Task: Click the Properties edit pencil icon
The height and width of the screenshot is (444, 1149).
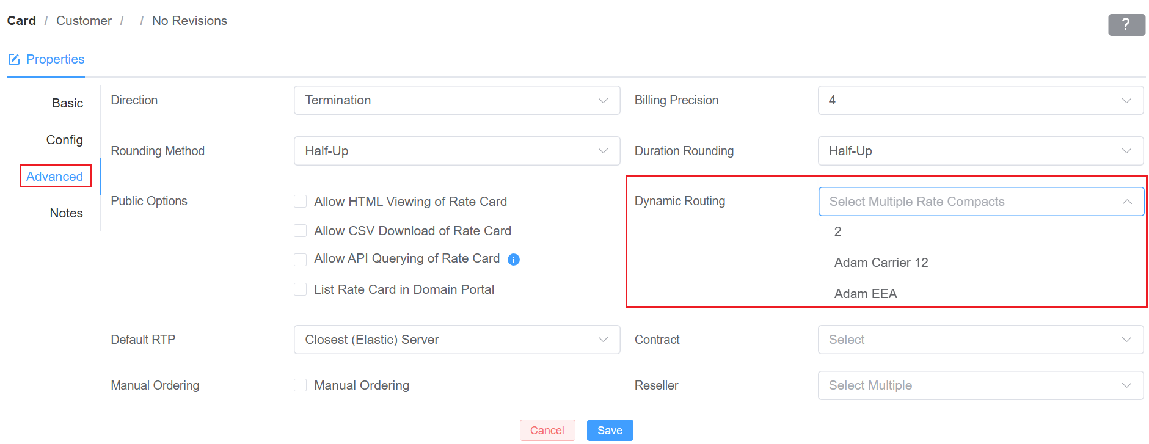Action: (x=13, y=59)
